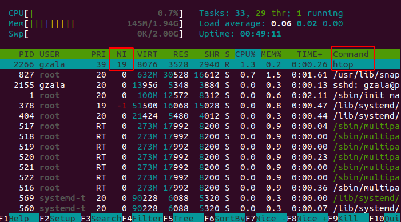The image size is (401, 222).
Task: Select process row PID 520
Action: [x=200, y=157]
